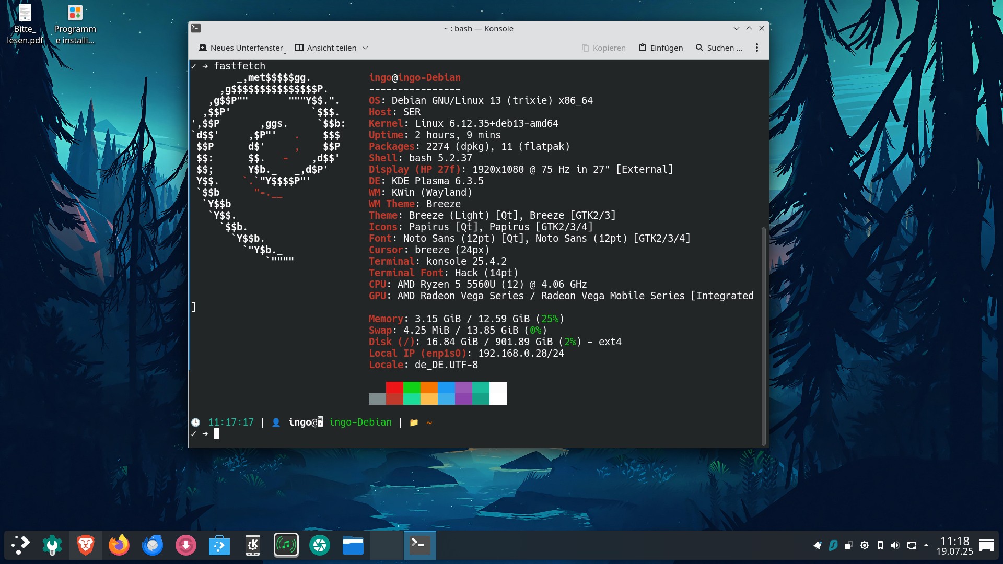Open the Dolphin file manager icon
The height and width of the screenshot is (564, 1003).
(x=353, y=545)
